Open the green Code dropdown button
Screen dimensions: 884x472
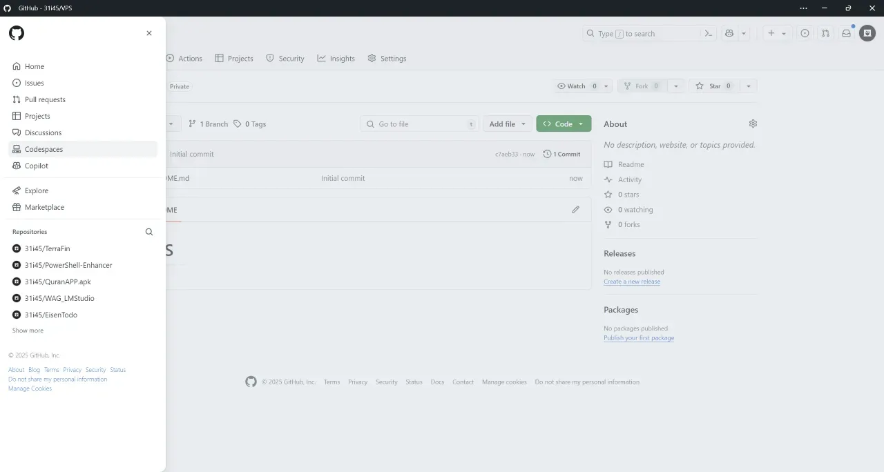click(x=564, y=124)
